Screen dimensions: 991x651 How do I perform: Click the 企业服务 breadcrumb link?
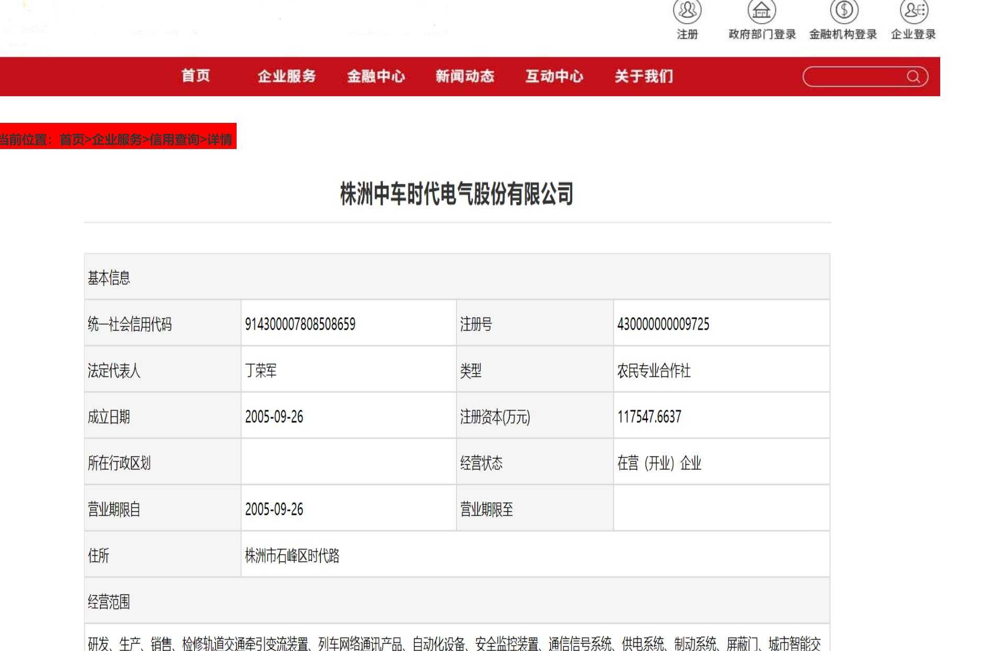click(117, 139)
